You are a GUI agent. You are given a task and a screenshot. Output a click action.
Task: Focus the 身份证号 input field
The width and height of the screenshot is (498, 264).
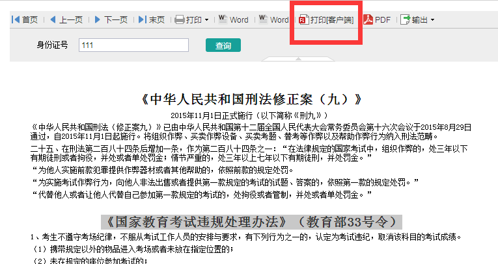[x=133, y=45]
